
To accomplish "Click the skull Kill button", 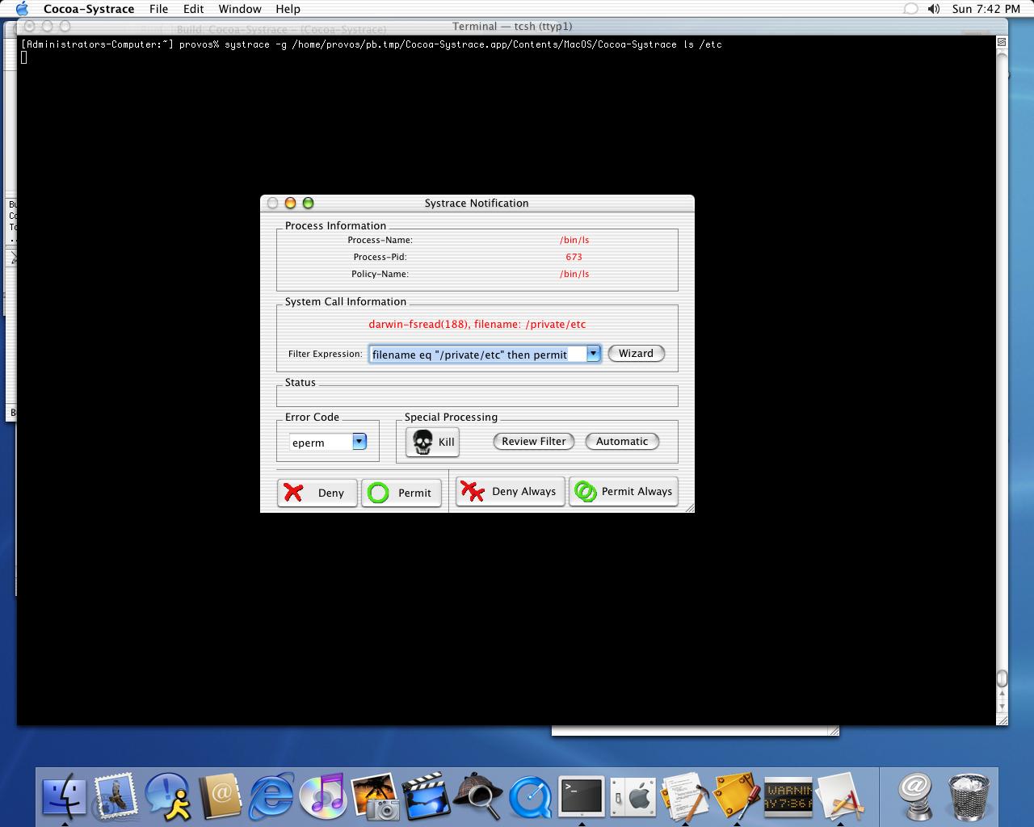I will click(x=432, y=442).
